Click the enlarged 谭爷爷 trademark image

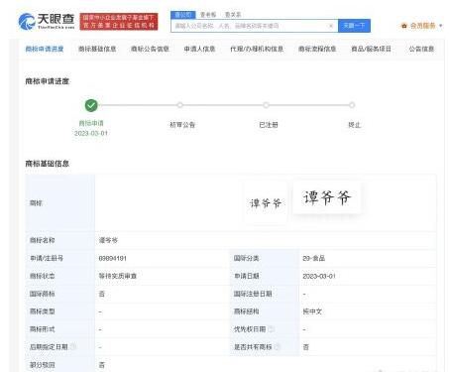click(x=326, y=197)
